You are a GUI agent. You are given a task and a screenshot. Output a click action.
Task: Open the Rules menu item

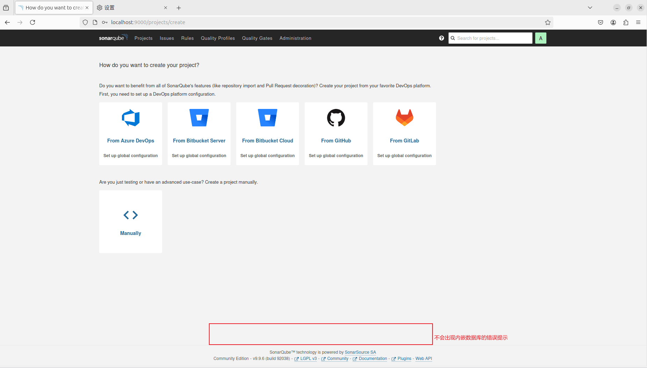click(188, 38)
